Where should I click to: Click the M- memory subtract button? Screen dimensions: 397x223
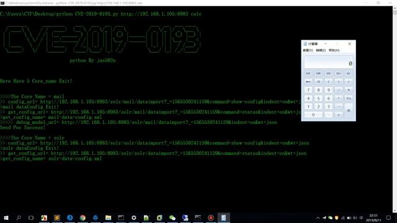(349, 73)
